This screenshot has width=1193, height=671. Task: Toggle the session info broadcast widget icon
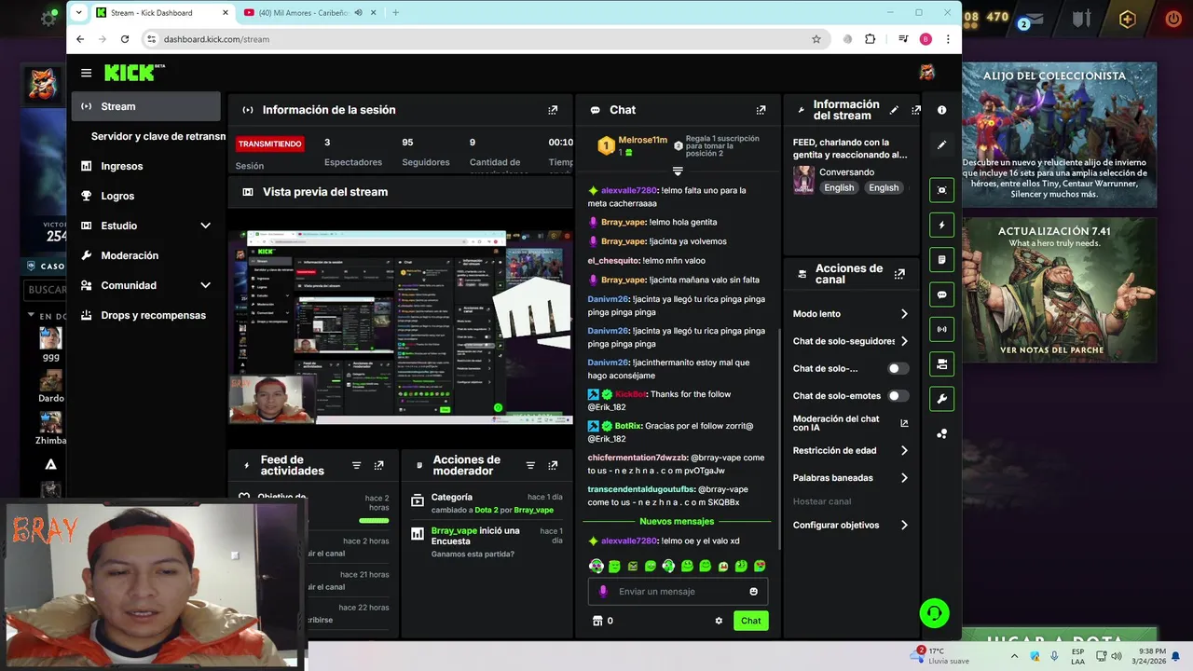pyautogui.click(x=941, y=329)
